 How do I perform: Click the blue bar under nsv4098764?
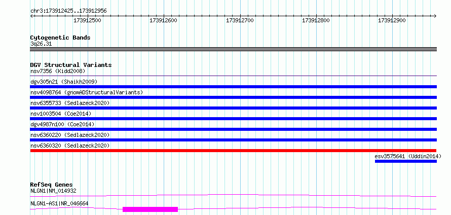tap(233, 97)
